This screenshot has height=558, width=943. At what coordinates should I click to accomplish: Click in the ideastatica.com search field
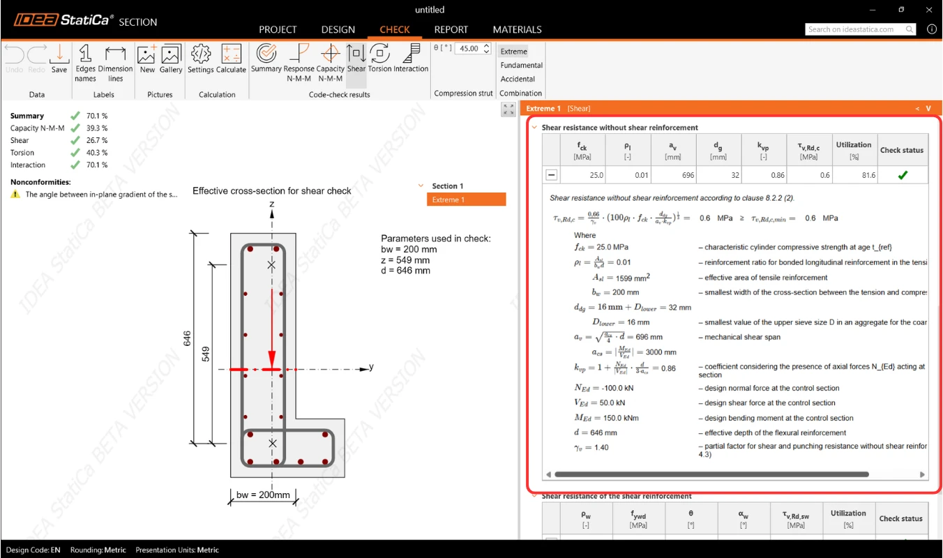[855, 29]
